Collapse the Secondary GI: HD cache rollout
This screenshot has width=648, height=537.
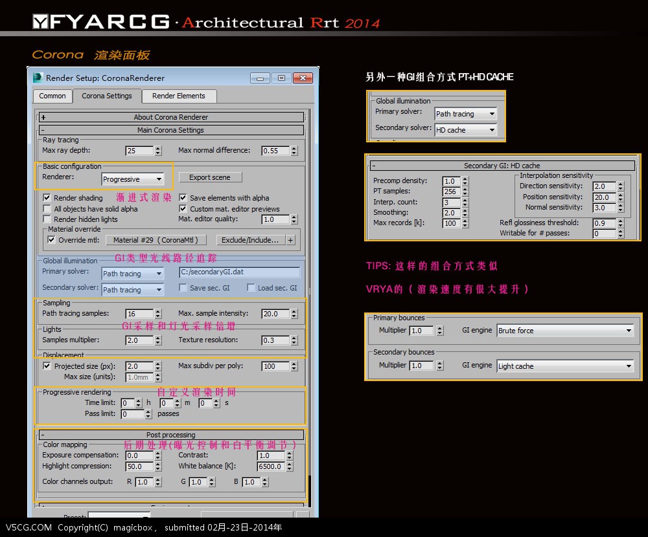point(502,166)
